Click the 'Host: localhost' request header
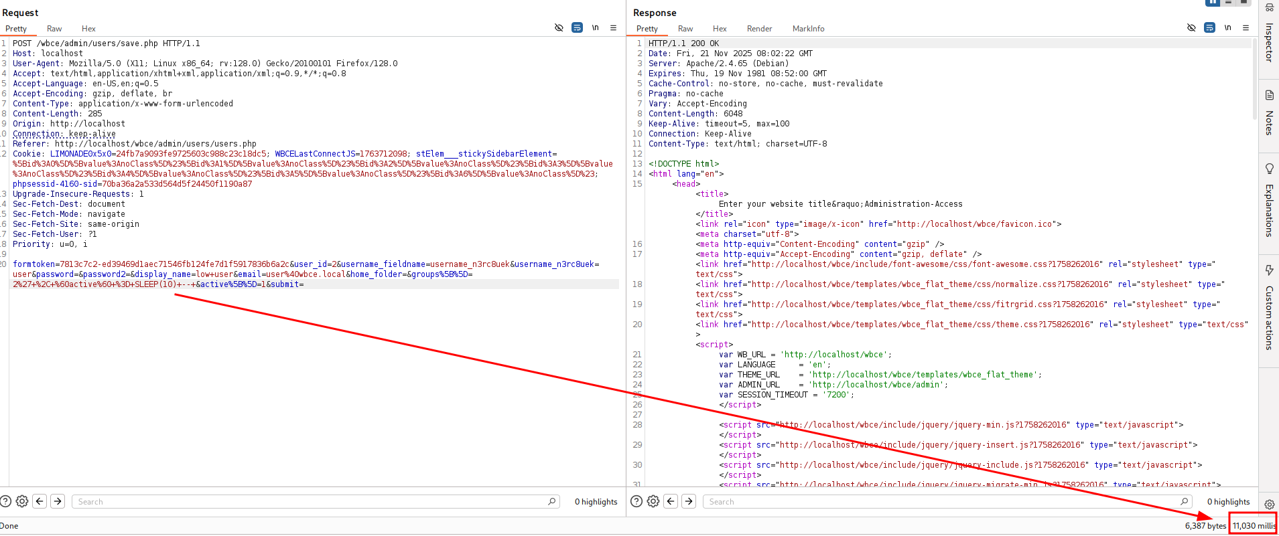Image resolution: width=1279 pixels, height=536 pixels. click(x=48, y=54)
